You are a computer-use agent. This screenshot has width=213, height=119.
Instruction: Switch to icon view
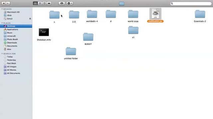coord(35,3)
